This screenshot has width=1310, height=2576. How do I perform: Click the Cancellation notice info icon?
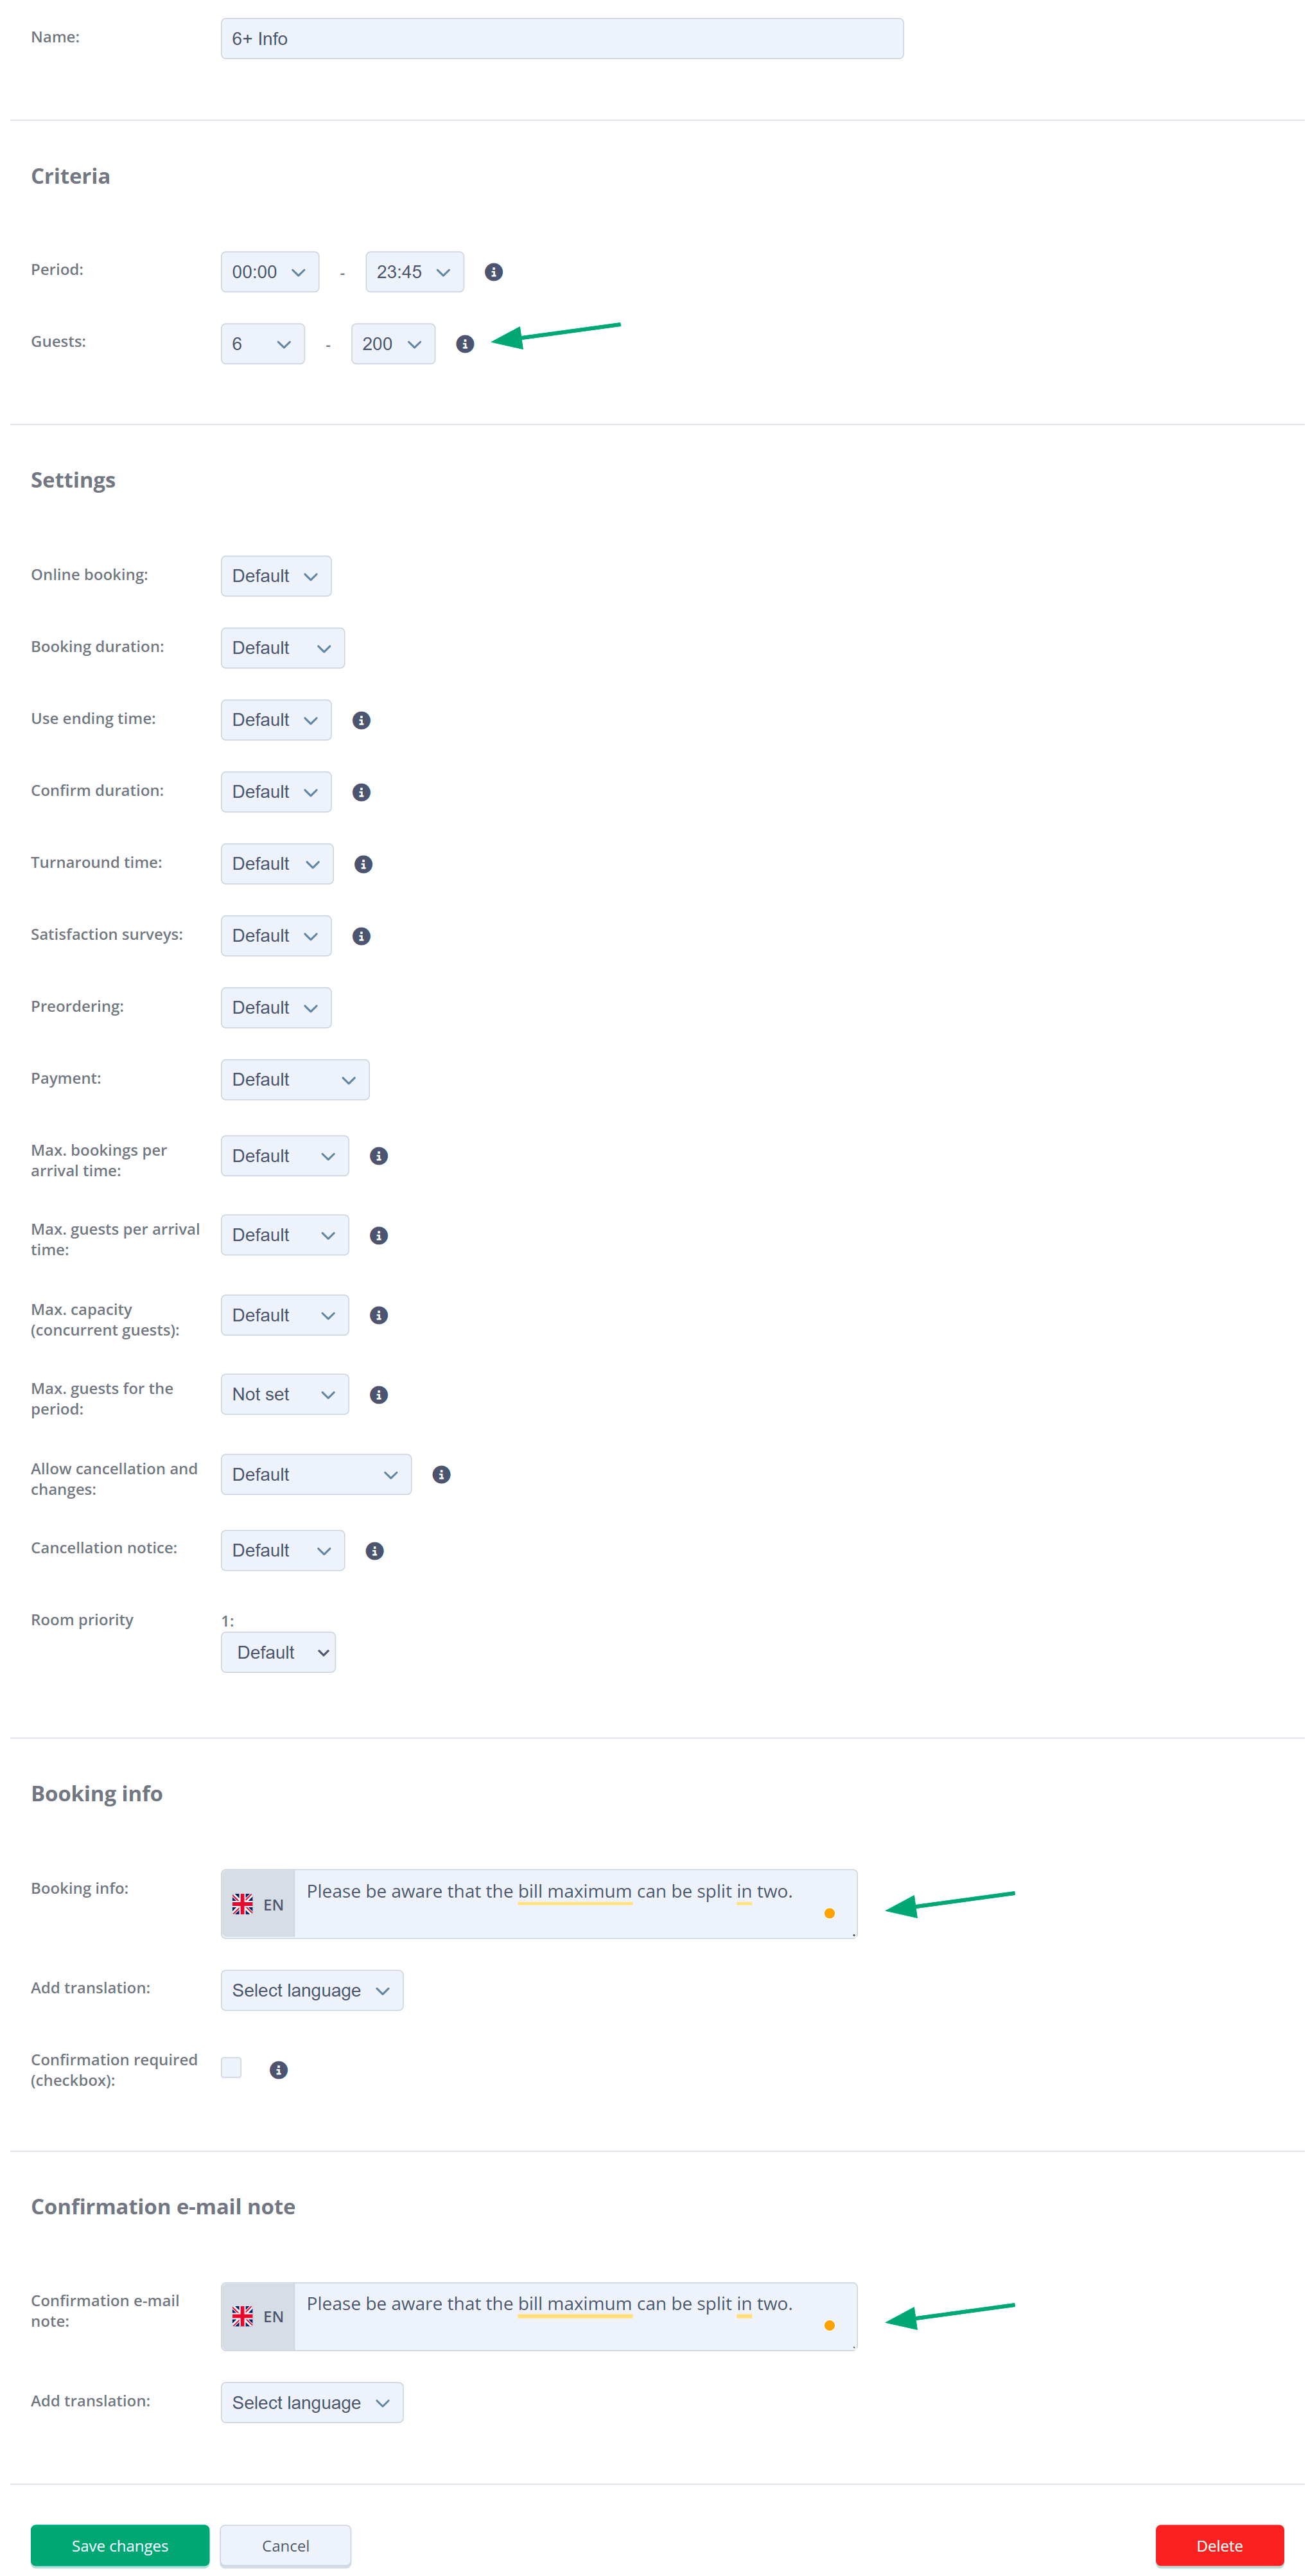click(374, 1550)
